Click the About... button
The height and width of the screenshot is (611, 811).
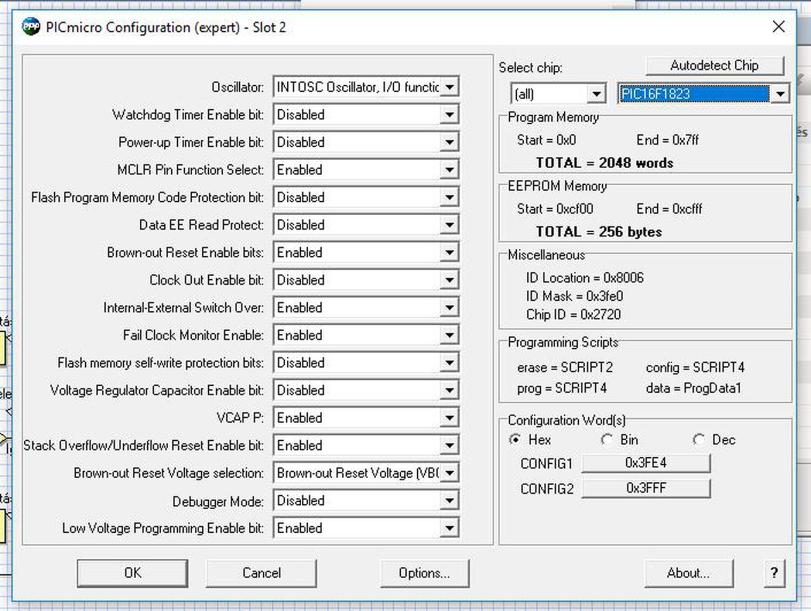pos(689,573)
